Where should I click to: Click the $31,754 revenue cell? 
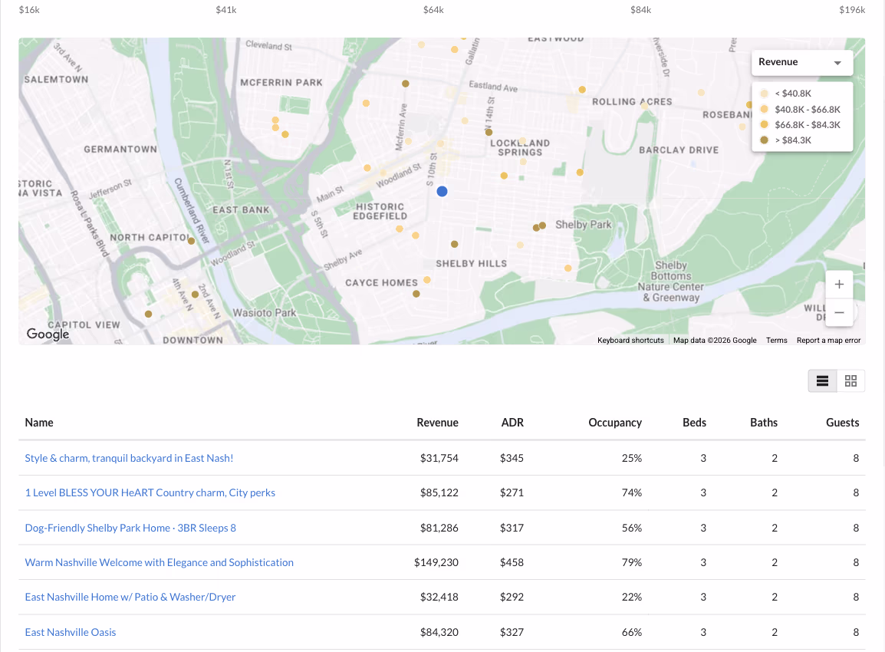(439, 458)
